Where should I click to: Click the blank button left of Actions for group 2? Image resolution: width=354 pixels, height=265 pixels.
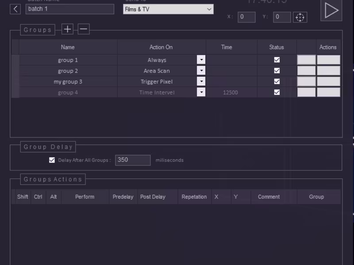[306, 71]
